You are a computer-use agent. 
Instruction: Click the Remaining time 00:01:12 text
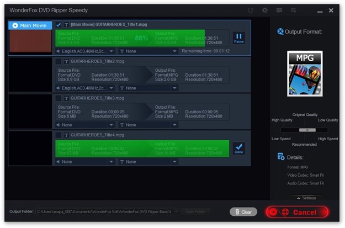coord(205,51)
